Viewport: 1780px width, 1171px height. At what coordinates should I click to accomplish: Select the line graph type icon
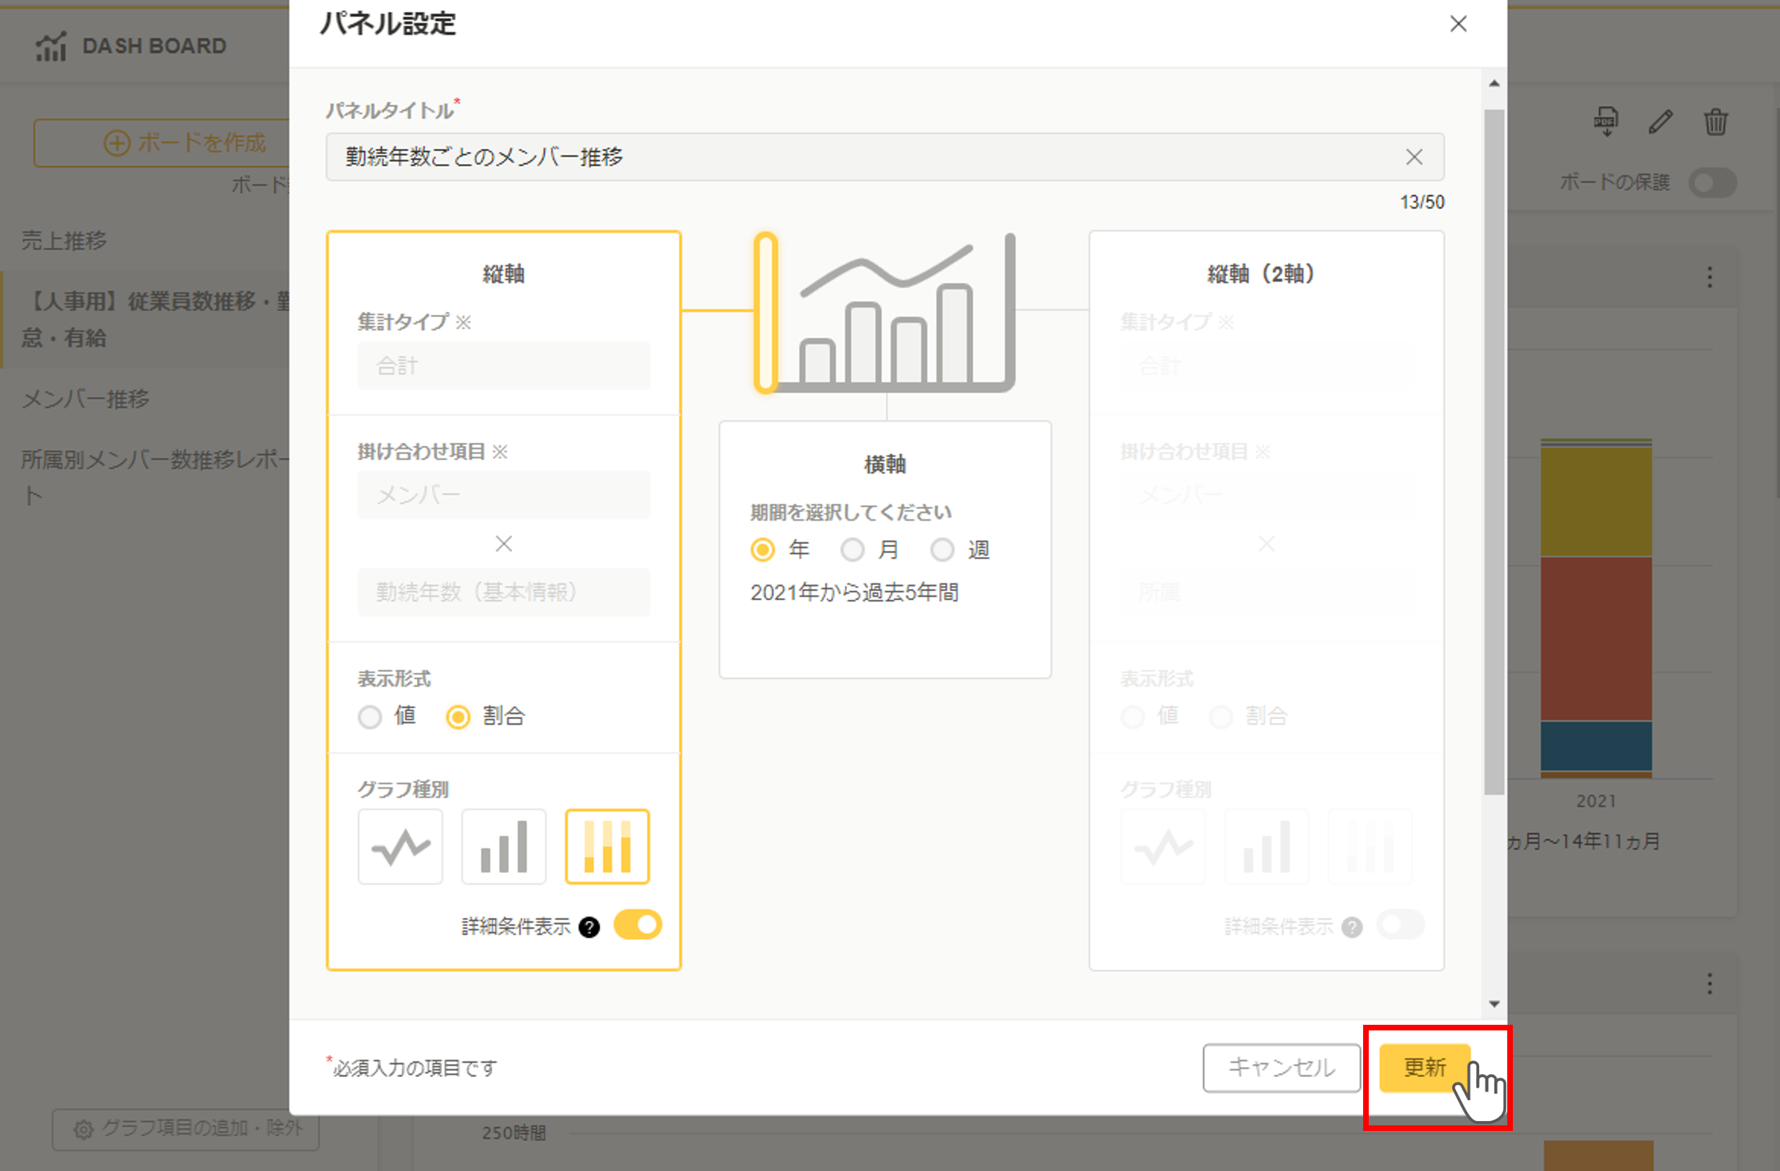[400, 846]
